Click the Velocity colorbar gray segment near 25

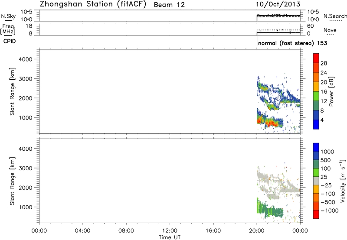(x=316, y=181)
